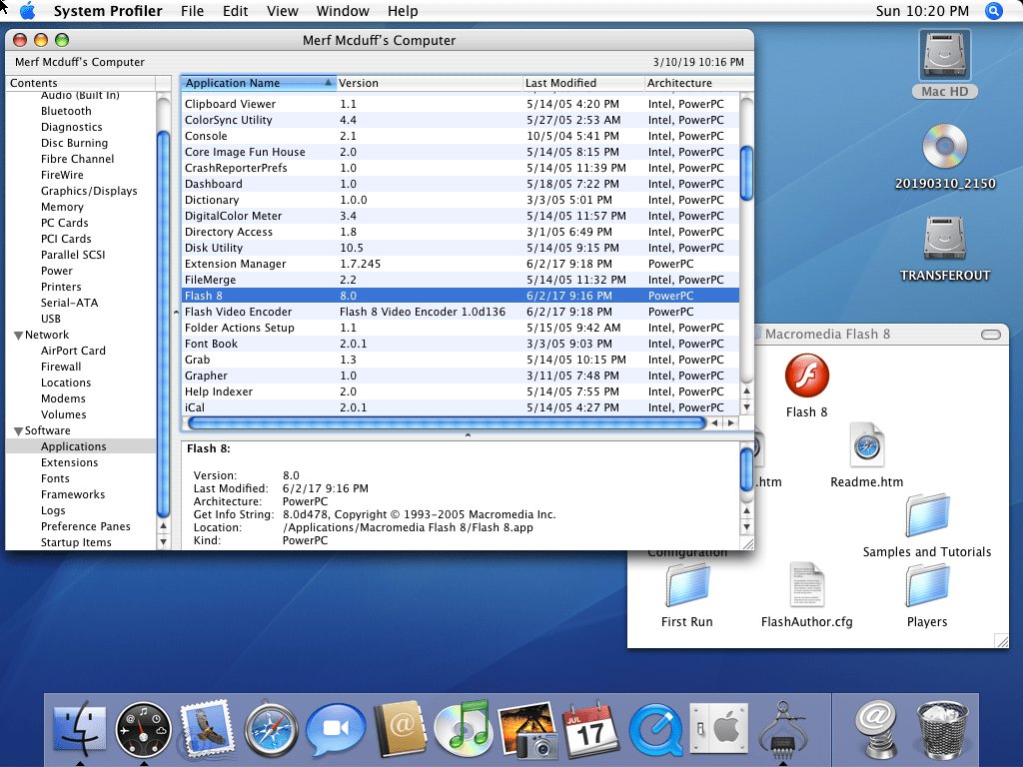Open the Edit menu
Image resolution: width=1023 pixels, height=767 pixels.
click(x=235, y=11)
